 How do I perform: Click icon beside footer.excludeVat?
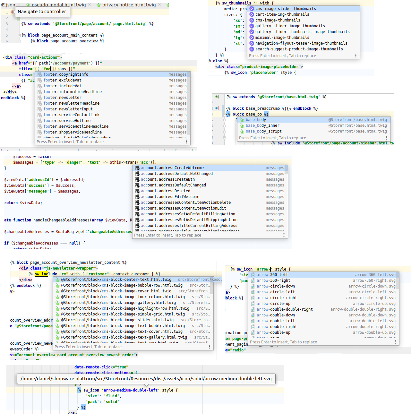pos(40,80)
